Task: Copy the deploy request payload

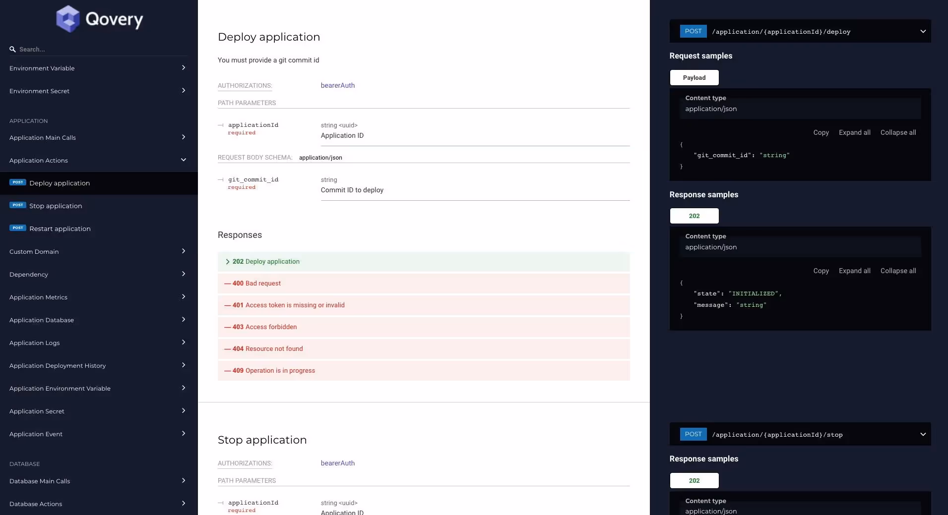Action: point(821,132)
